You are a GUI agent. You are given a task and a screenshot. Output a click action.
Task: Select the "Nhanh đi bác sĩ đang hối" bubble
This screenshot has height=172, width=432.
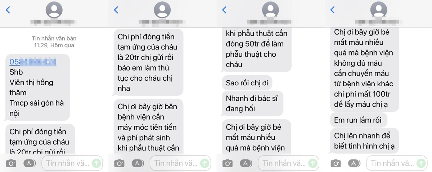pyautogui.click(x=252, y=104)
